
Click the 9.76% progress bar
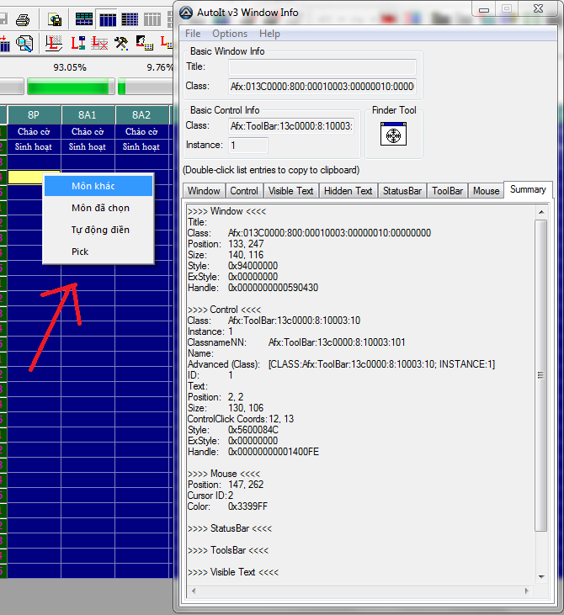[146, 87]
